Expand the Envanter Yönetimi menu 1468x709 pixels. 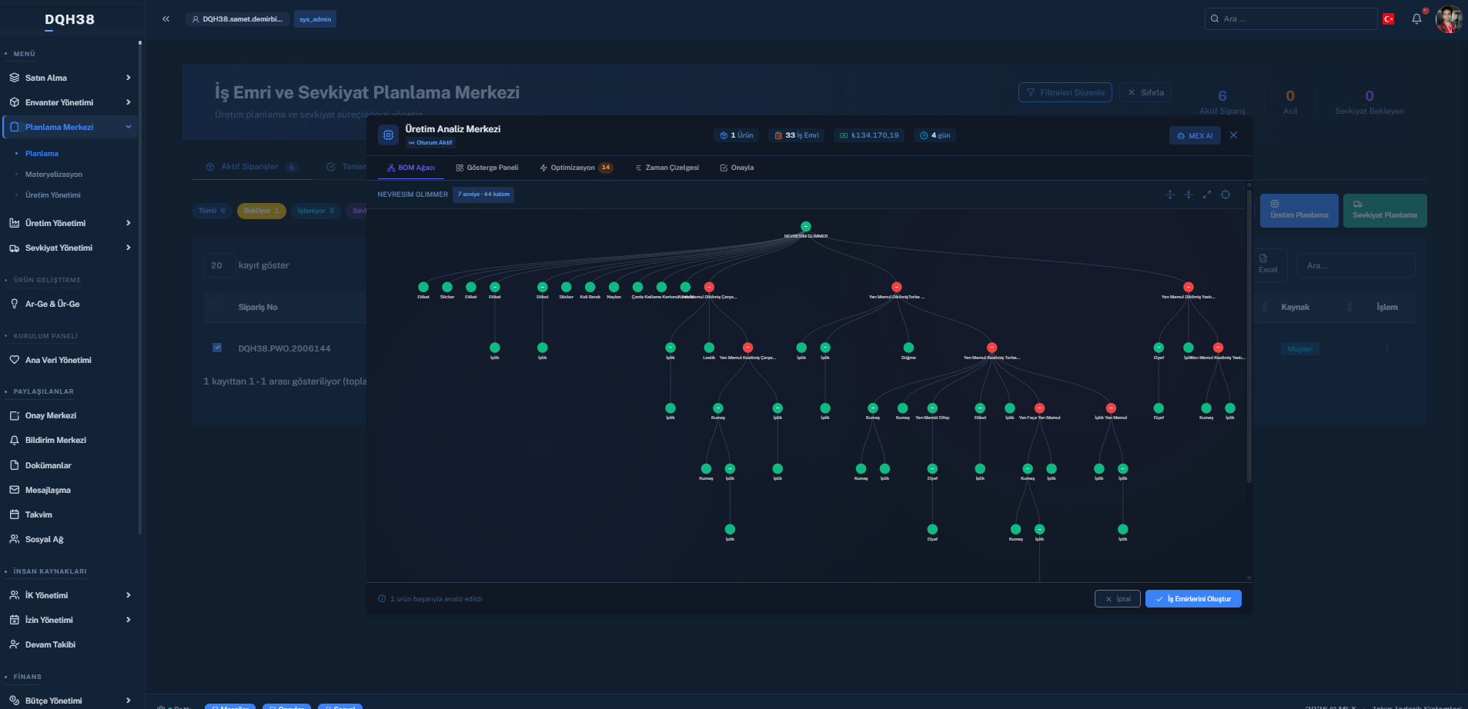pyautogui.click(x=71, y=102)
